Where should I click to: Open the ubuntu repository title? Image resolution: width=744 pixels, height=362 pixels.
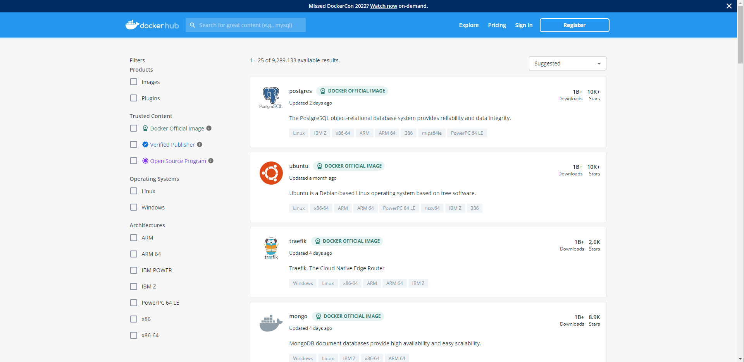click(299, 166)
